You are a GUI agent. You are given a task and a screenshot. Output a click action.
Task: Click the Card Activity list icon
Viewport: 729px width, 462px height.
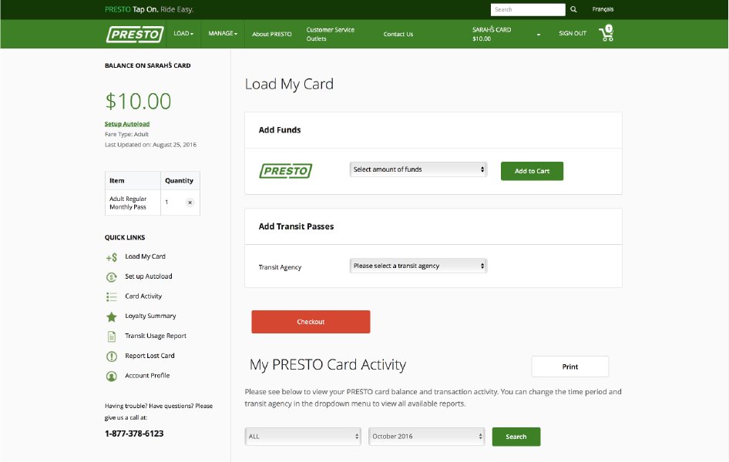(112, 296)
